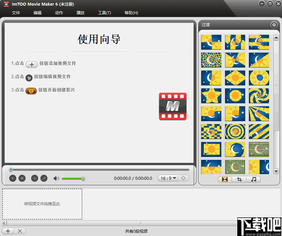
Task: Click the add video plus icon in step 1
Action: [x=31, y=64]
